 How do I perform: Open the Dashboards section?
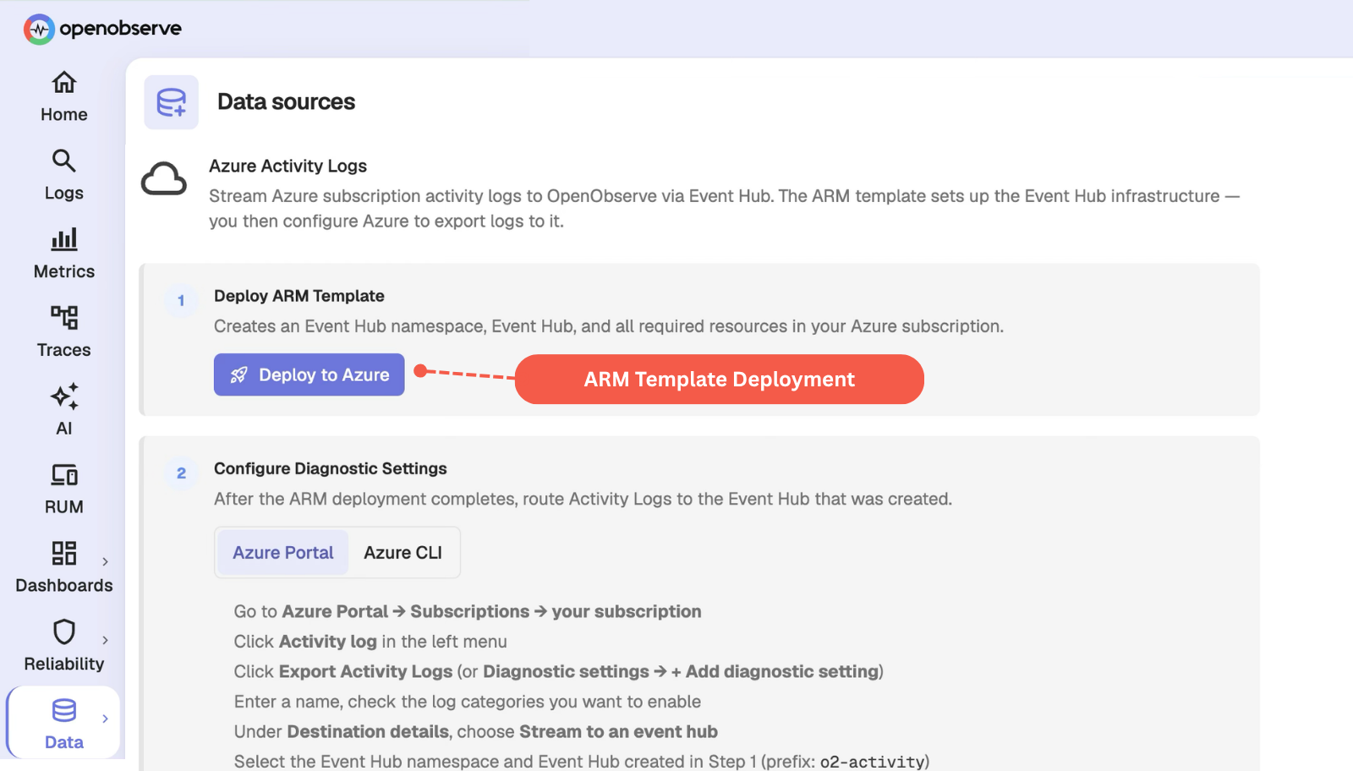(64, 568)
